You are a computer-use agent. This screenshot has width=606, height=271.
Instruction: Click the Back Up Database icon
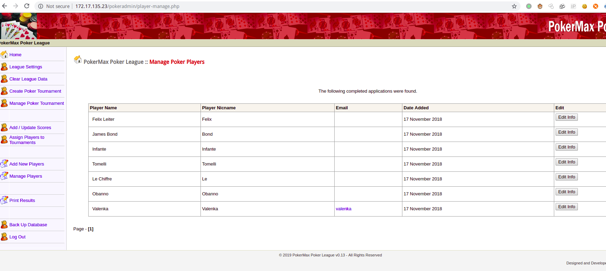coord(4,225)
